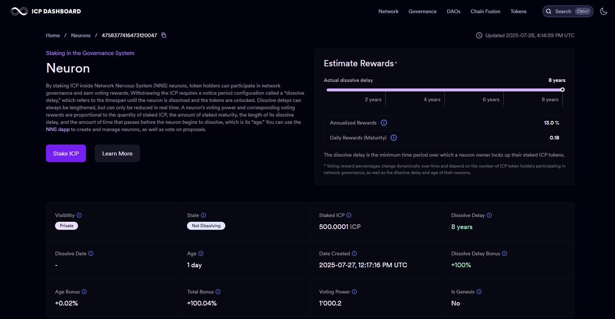Go to Neurons breadcrumb
The height and width of the screenshot is (319, 615).
pos(81,35)
